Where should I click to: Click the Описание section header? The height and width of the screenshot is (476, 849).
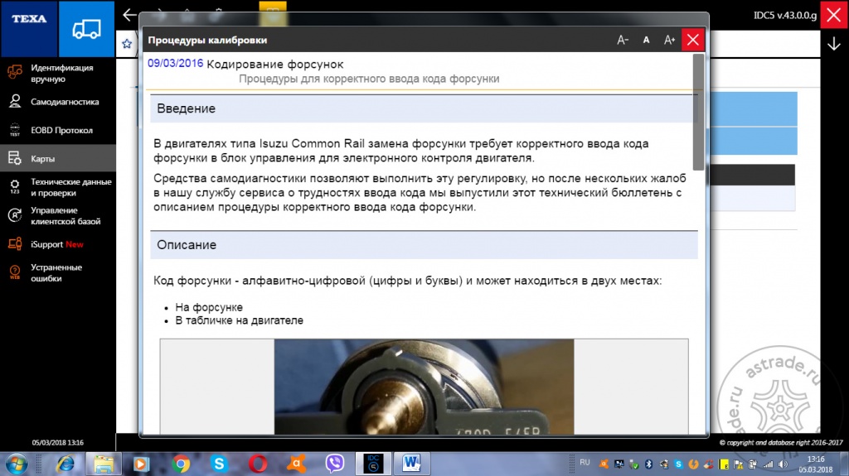pos(424,245)
